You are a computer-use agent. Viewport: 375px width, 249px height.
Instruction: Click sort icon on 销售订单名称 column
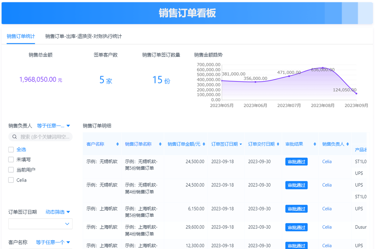(x=160, y=144)
